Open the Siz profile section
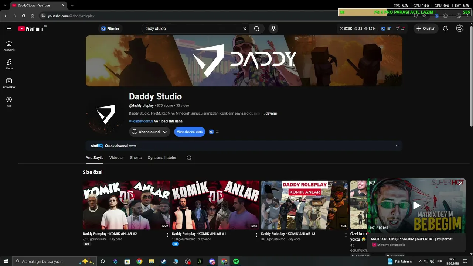473x266 pixels. click(9, 102)
